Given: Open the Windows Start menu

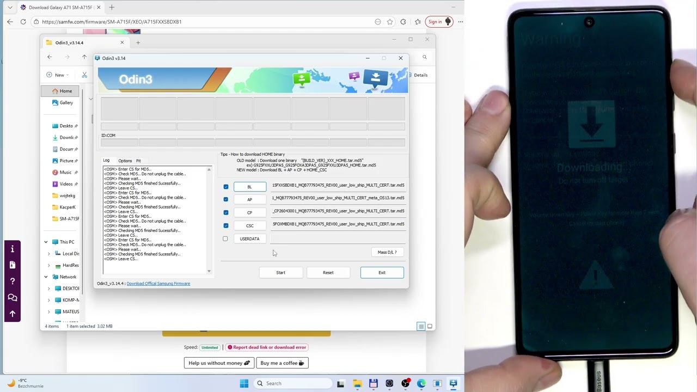Looking at the screenshot, I should 244,383.
